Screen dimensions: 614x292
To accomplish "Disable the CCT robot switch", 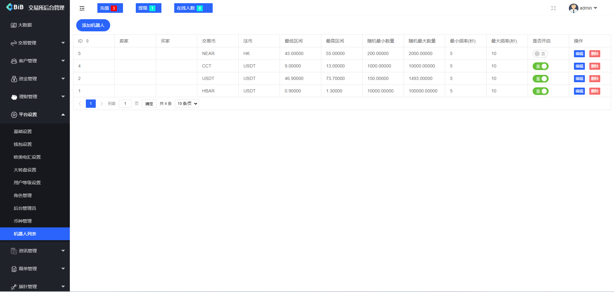I will tap(541, 66).
